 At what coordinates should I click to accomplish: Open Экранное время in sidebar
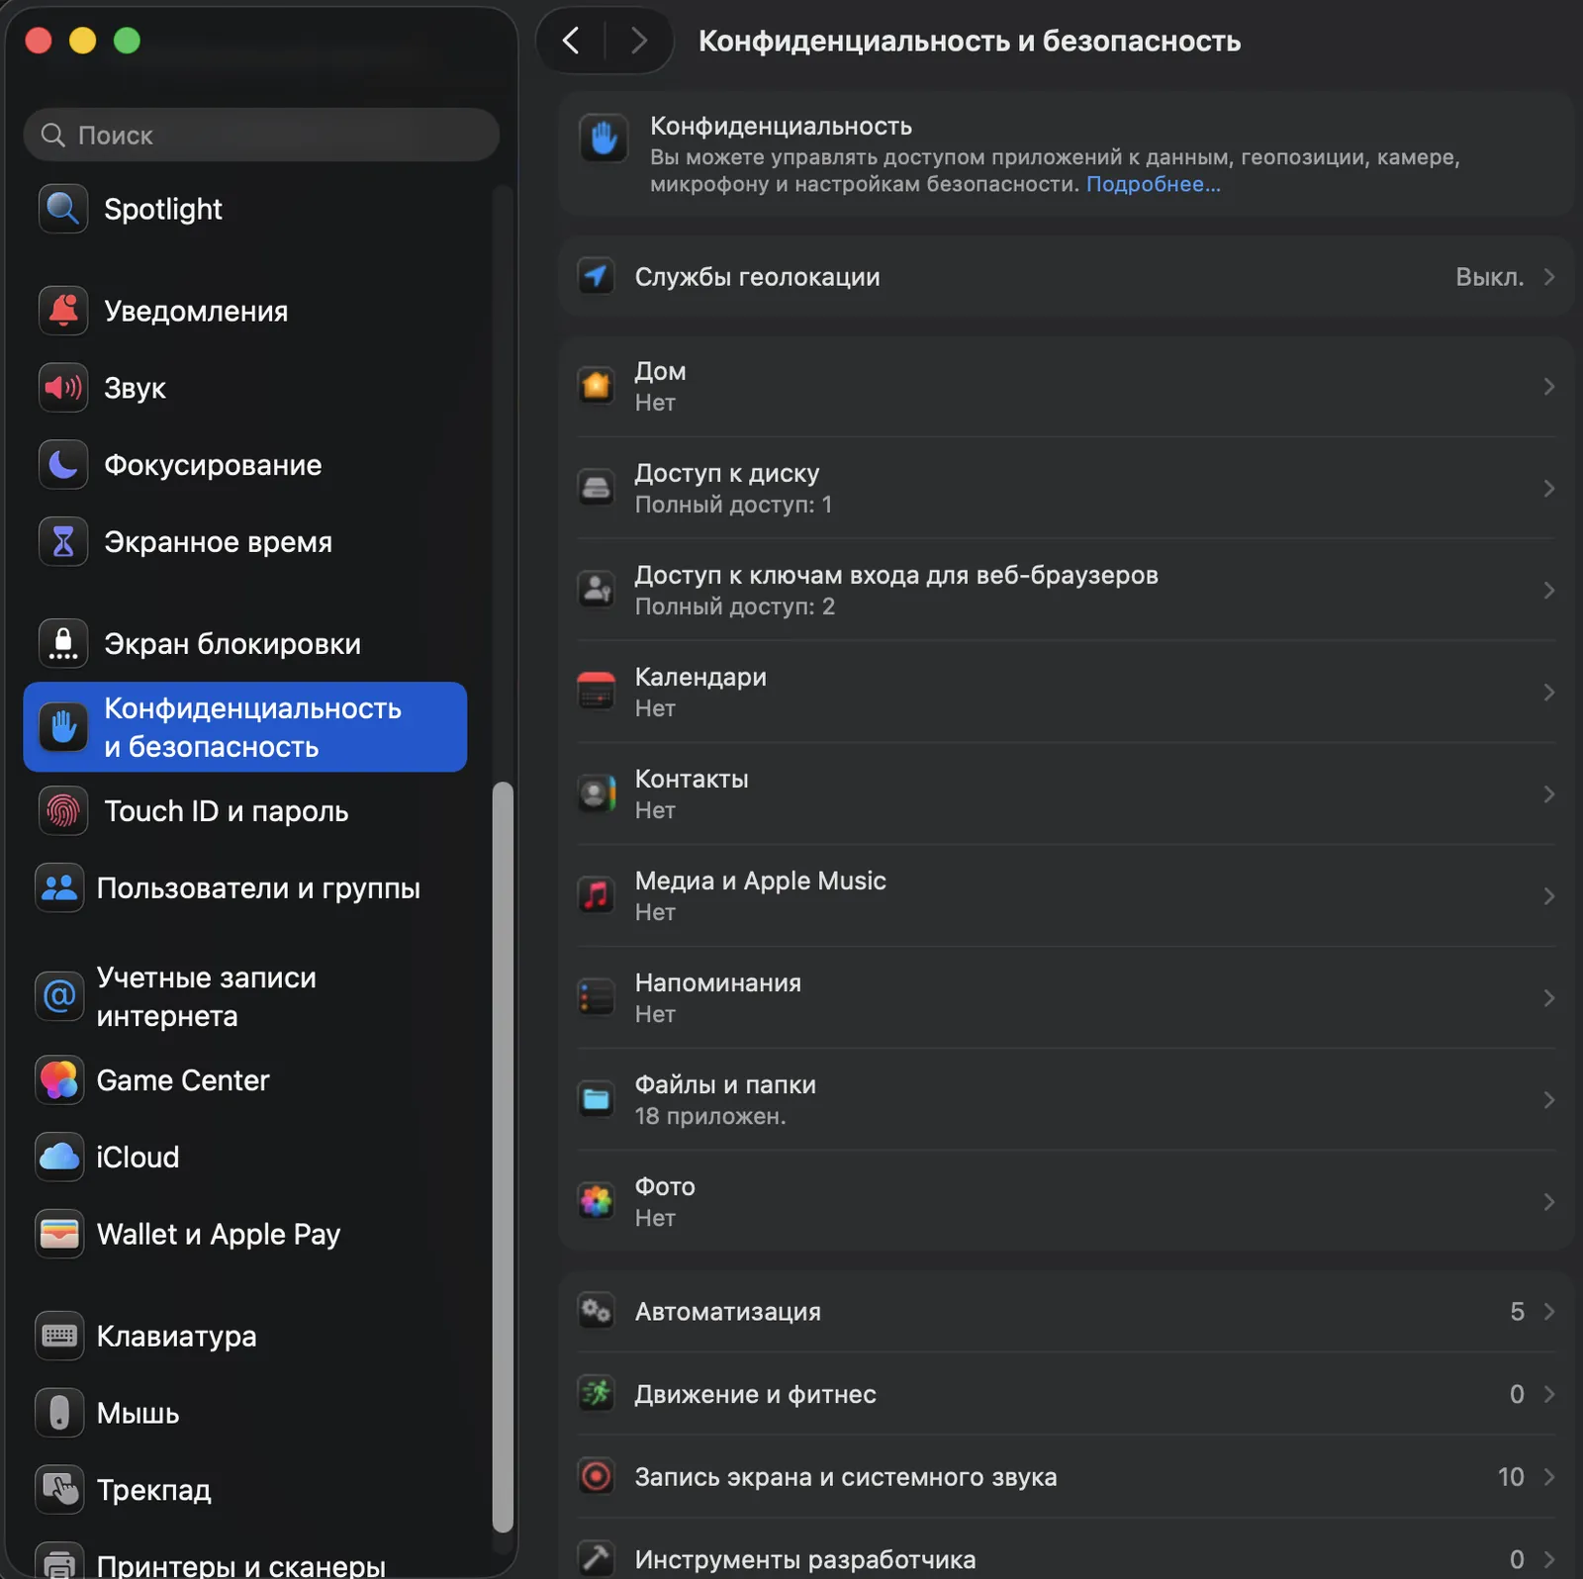click(244, 542)
